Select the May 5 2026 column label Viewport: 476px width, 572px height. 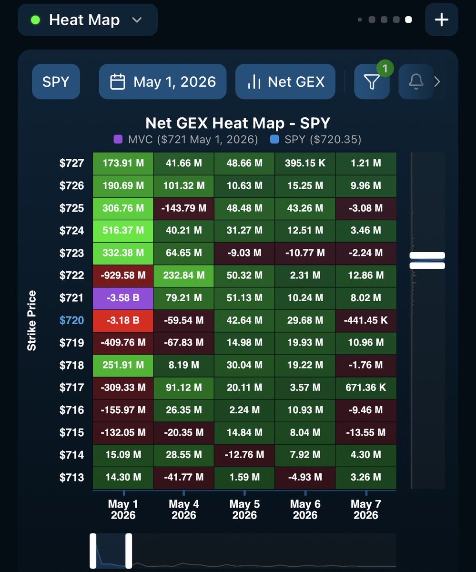(x=244, y=510)
